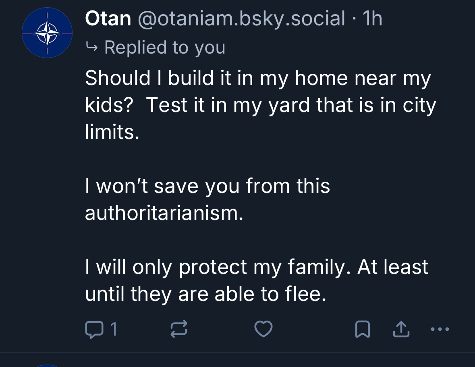Viewport: 475px width, 367px height.
Task: Click the compass star in Otan's avatar
Action: pos(47,33)
